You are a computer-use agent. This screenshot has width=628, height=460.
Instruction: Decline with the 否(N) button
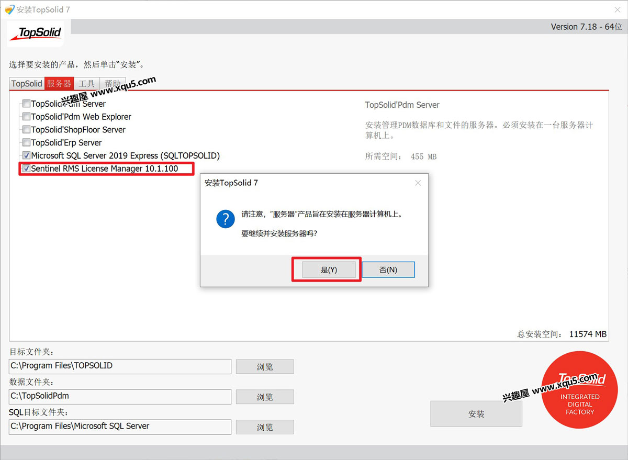coord(388,270)
